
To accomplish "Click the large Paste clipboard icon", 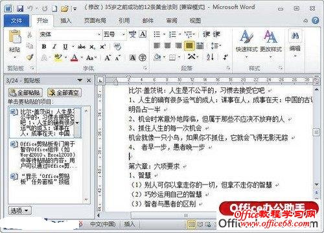I will click(15, 37).
